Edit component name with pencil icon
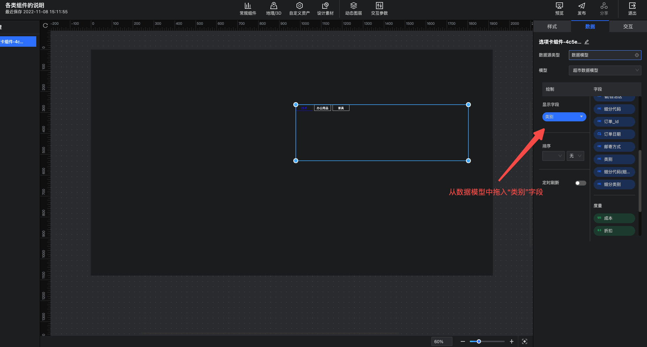647x347 pixels. [587, 42]
